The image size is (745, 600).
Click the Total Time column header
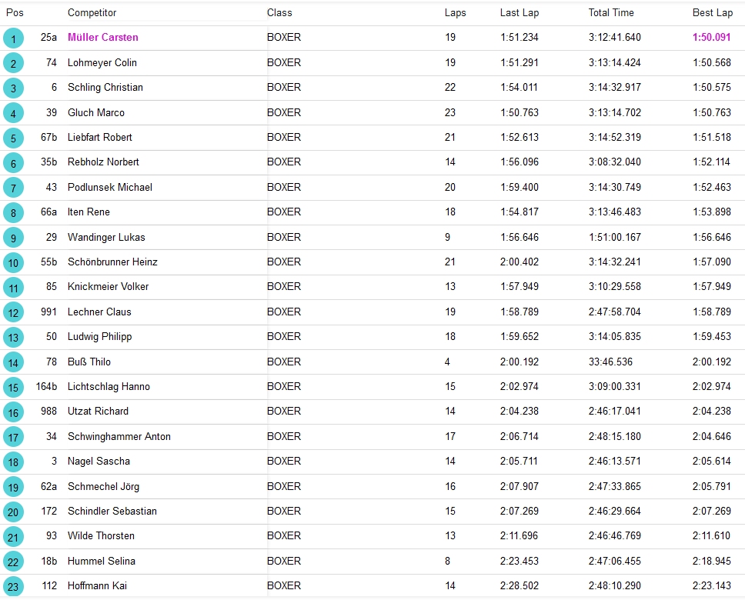point(611,13)
